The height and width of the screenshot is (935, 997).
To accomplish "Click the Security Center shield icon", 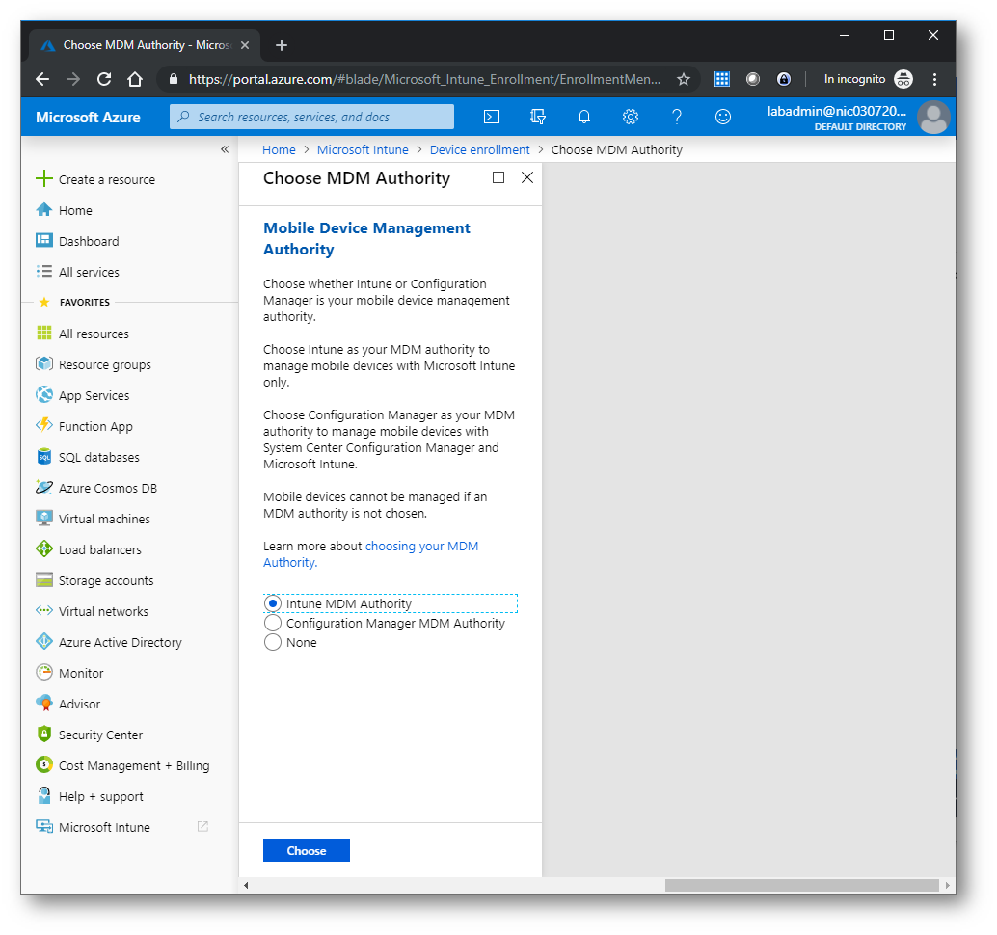I will (44, 734).
